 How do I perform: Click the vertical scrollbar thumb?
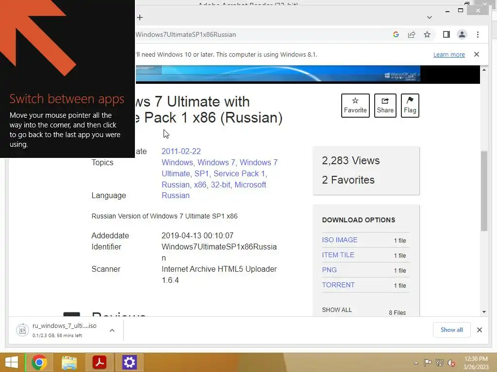click(x=484, y=191)
